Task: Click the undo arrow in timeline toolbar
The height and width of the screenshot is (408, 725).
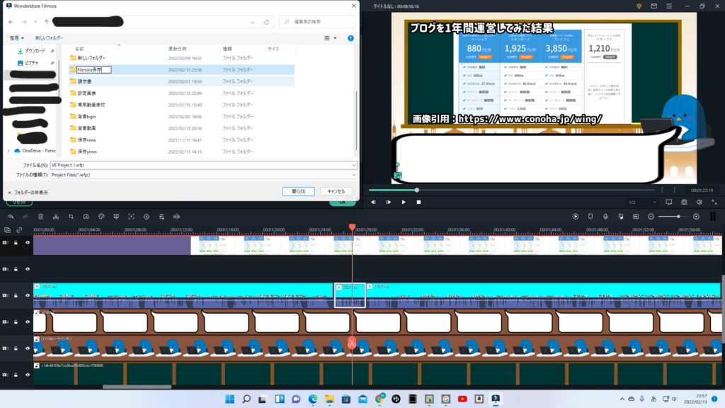Action: click(11, 217)
